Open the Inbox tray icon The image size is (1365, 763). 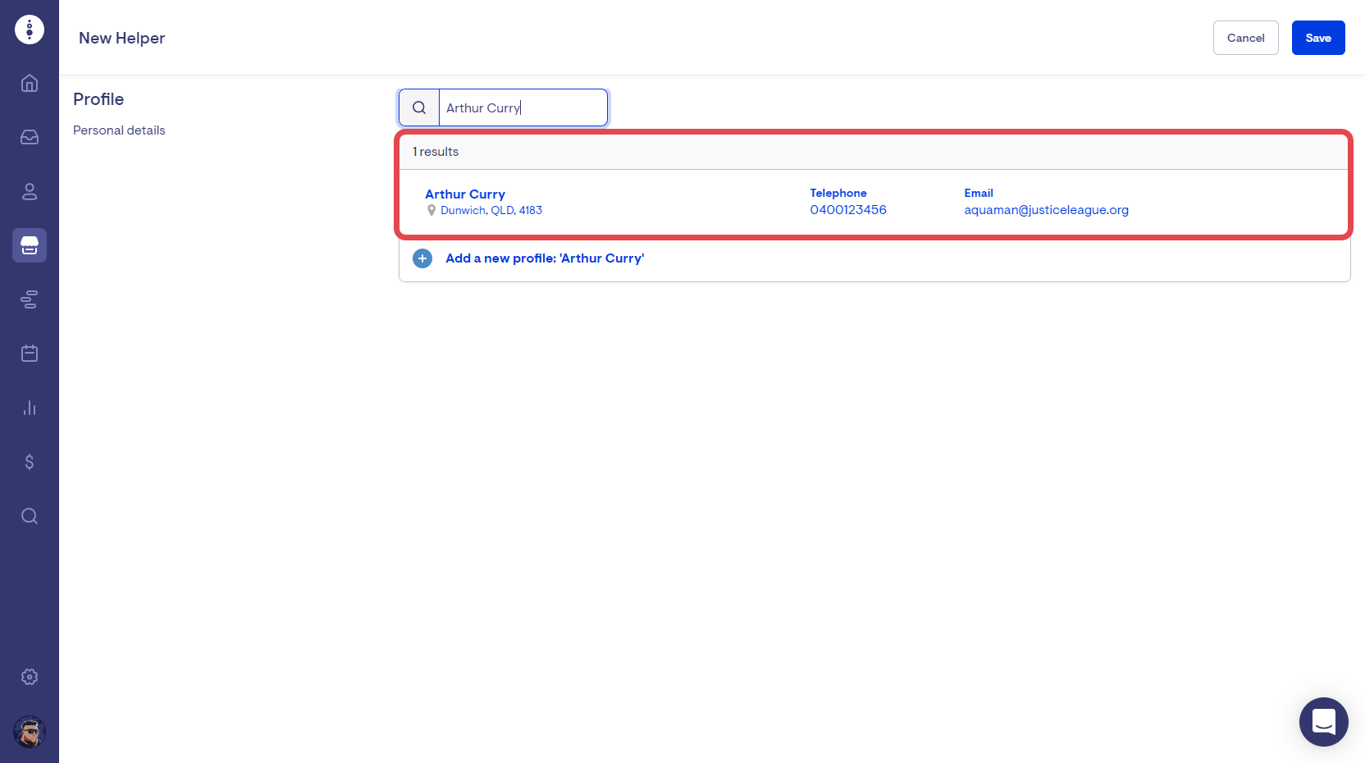coord(30,137)
